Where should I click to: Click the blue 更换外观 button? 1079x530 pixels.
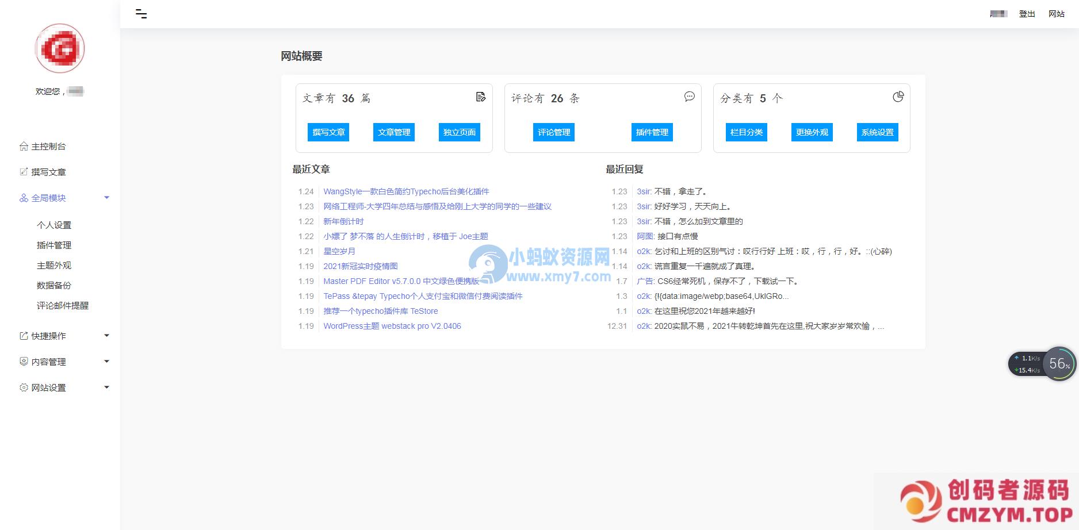click(x=812, y=132)
